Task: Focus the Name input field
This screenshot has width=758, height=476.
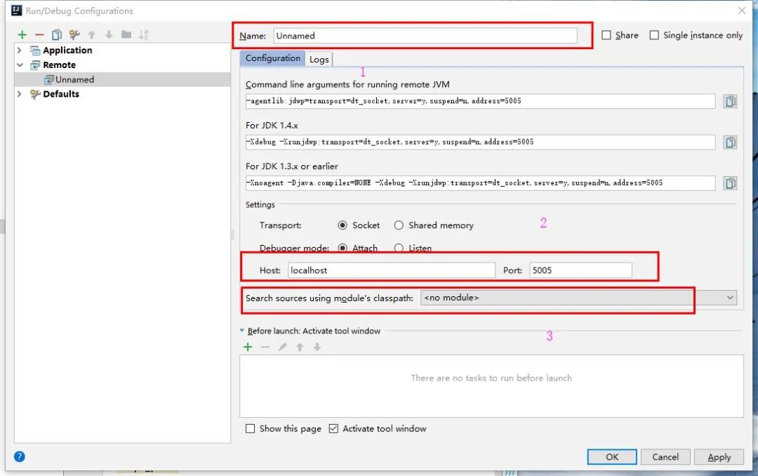Action: tap(425, 36)
